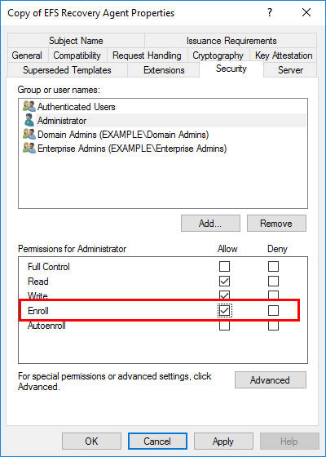Screen dimensions: 326x457
Task: Go to the Superseded Templates tab
Action: [x=67, y=70]
